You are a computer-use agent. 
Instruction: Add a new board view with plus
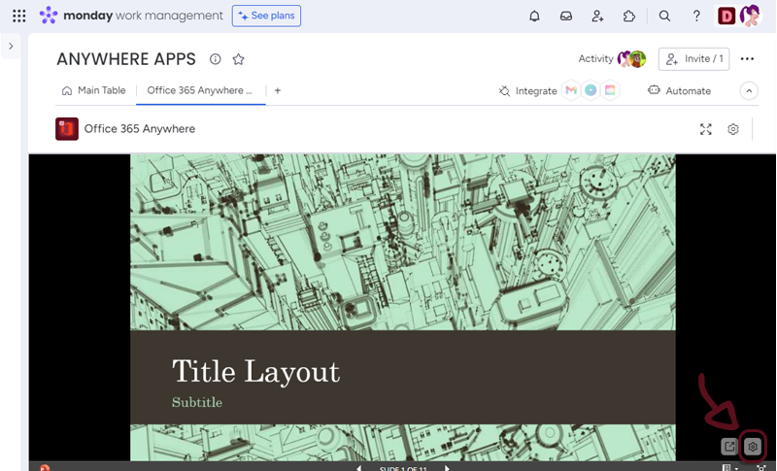[x=278, y=90]
